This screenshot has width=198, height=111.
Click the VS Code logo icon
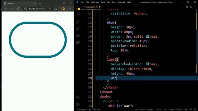[x=77, y=2]
